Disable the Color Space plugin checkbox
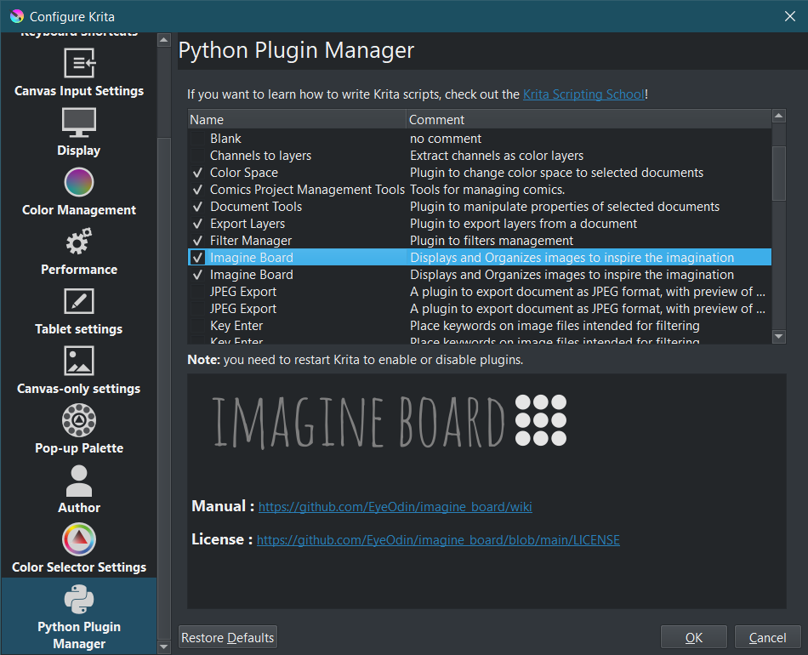 click(197, 173)
